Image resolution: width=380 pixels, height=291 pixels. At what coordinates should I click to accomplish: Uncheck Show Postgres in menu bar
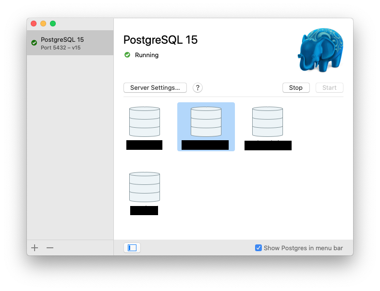coord(258,248)
